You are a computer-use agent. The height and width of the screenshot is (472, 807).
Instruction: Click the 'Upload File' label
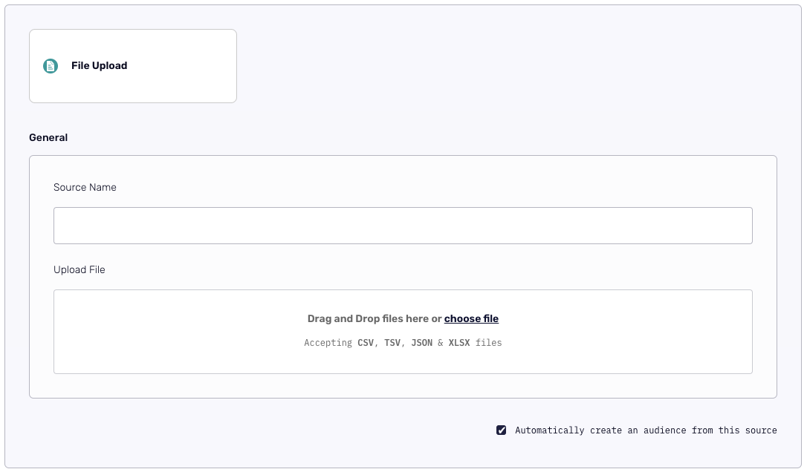[x=80, y=269]
